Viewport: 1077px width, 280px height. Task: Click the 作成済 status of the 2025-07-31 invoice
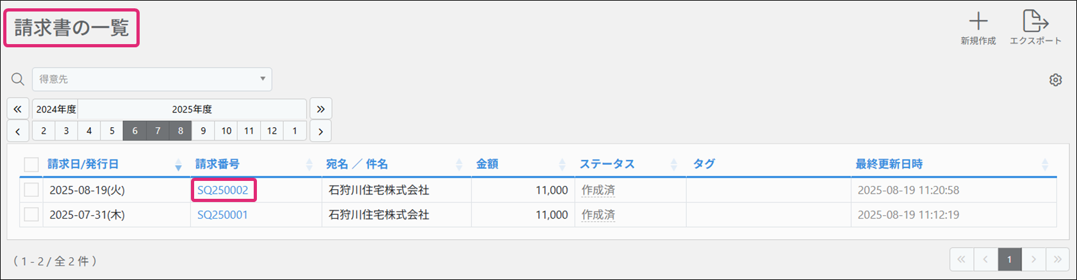598,215
